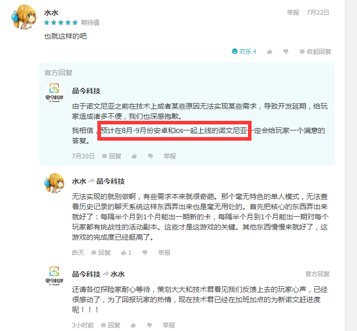Viewport: 357px width, 331px height.
Task: Report the top review via 举报
Action: pos(293,13)
